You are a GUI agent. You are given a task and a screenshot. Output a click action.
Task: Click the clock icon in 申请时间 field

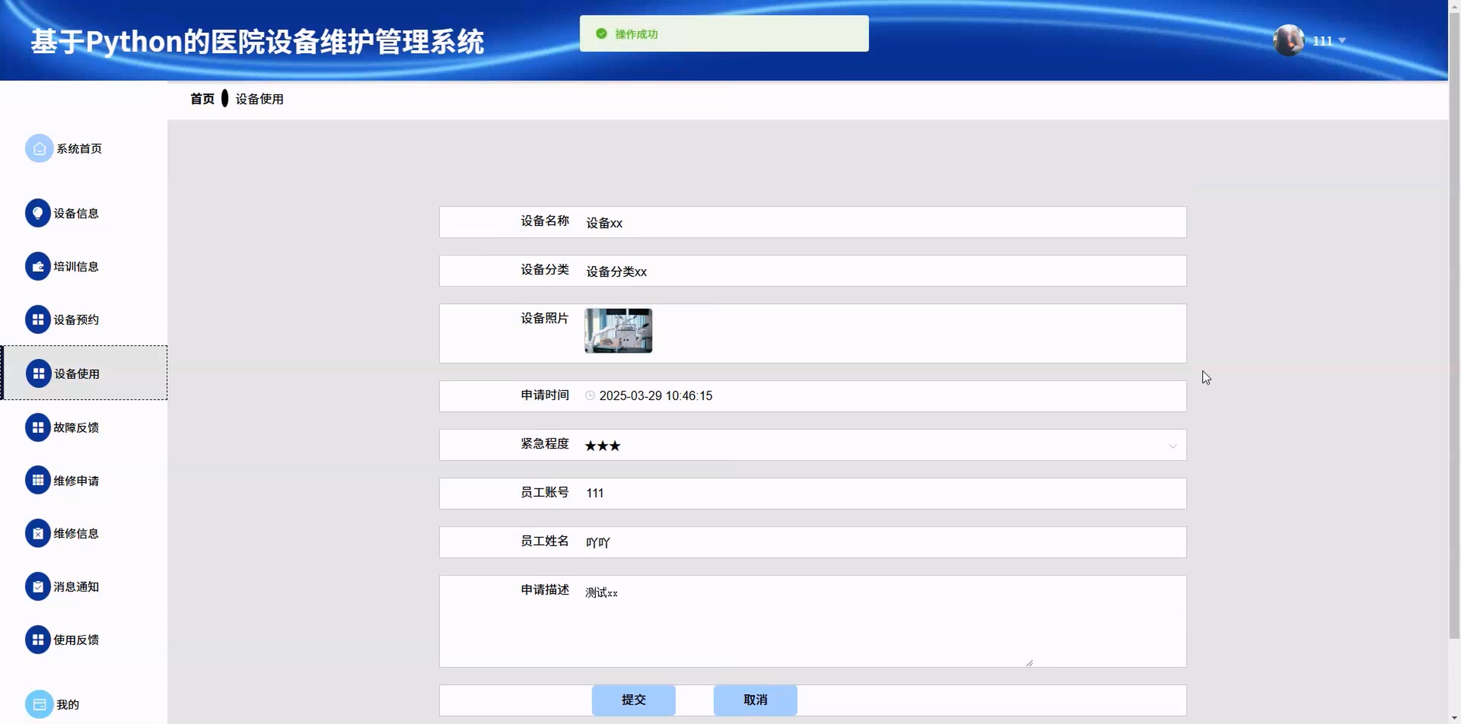click(590, 396)
